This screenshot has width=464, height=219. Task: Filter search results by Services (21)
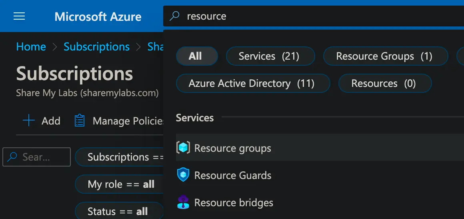[270, 56]
